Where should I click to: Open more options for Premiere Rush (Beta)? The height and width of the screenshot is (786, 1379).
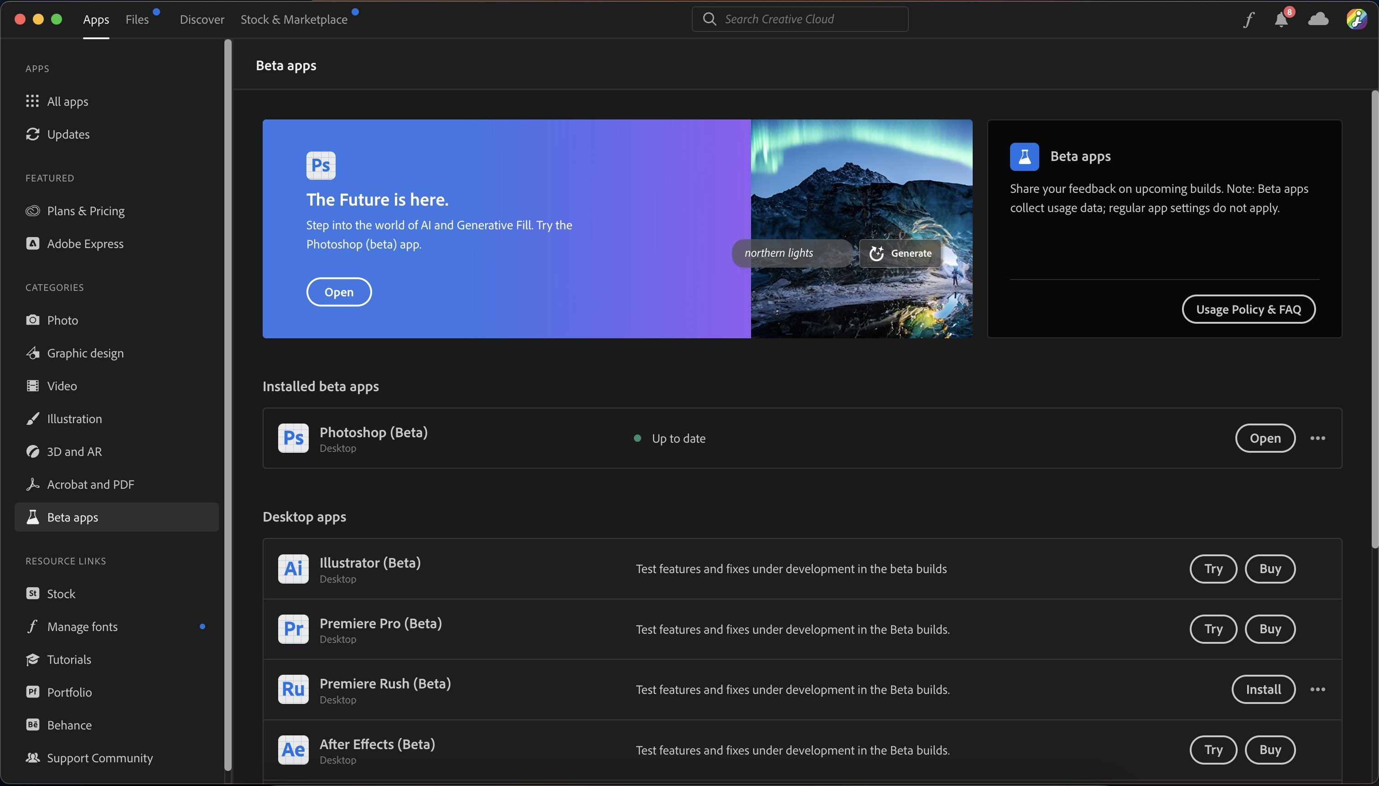(x=1317, y=689)
